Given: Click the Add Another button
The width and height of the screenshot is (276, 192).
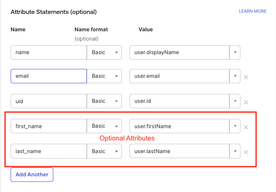Looking at the screenshot, I should point(32,174).
